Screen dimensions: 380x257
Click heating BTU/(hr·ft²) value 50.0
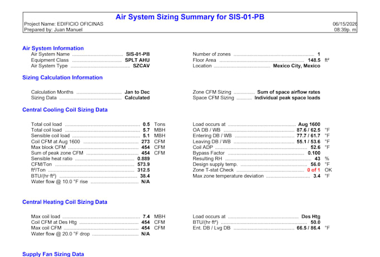point(316,222)
